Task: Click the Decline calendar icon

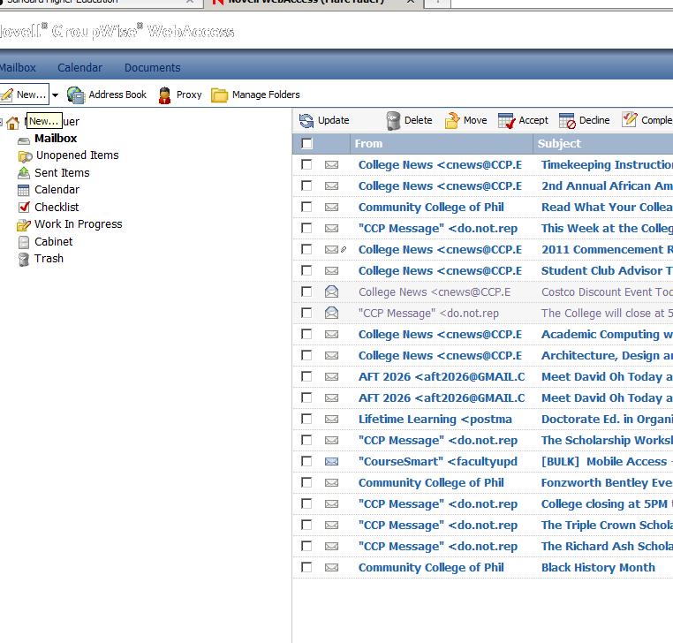Action: coord(567,121)
